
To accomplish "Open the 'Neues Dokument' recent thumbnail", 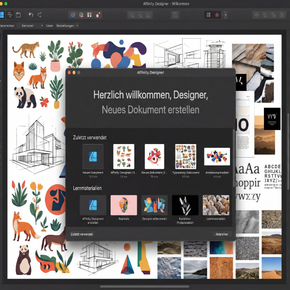I will [x=93, y=157].
